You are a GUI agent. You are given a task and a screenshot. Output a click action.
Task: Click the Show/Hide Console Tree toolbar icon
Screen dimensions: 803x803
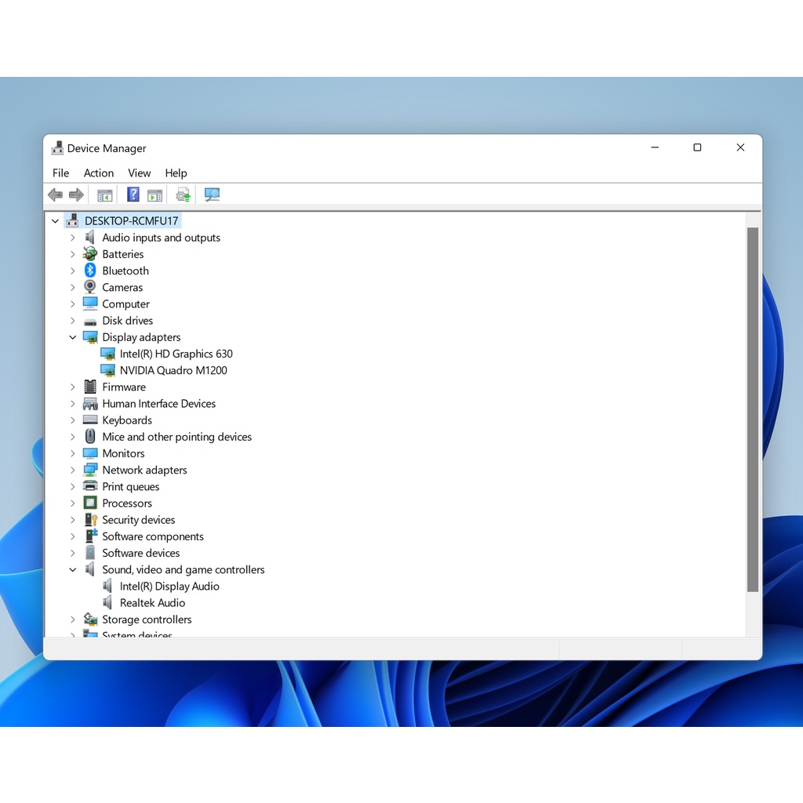click(104, 195)
